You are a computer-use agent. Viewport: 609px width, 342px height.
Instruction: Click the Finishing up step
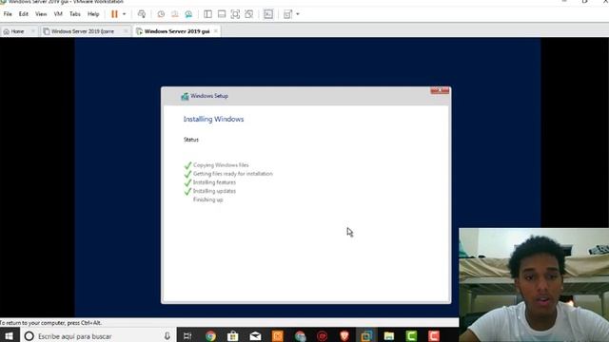click(208, 199)
